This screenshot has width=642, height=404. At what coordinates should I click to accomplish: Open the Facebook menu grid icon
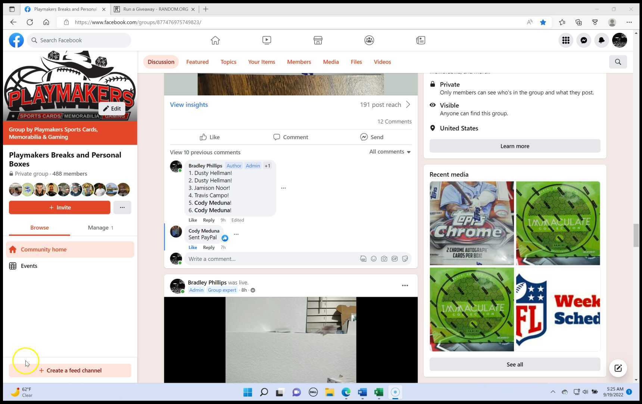pyautogui.click(x=566, y=40)
